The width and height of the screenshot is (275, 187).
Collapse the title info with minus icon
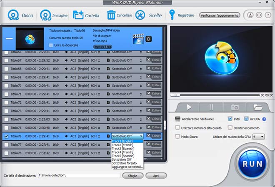pos(9,39)
